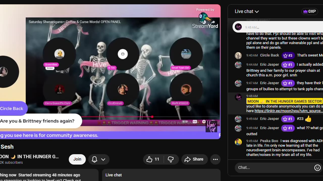The height and width of the screenshot is (181, 323).
Task: Click the notification bell icon
Action: click(x=94, y=159)
